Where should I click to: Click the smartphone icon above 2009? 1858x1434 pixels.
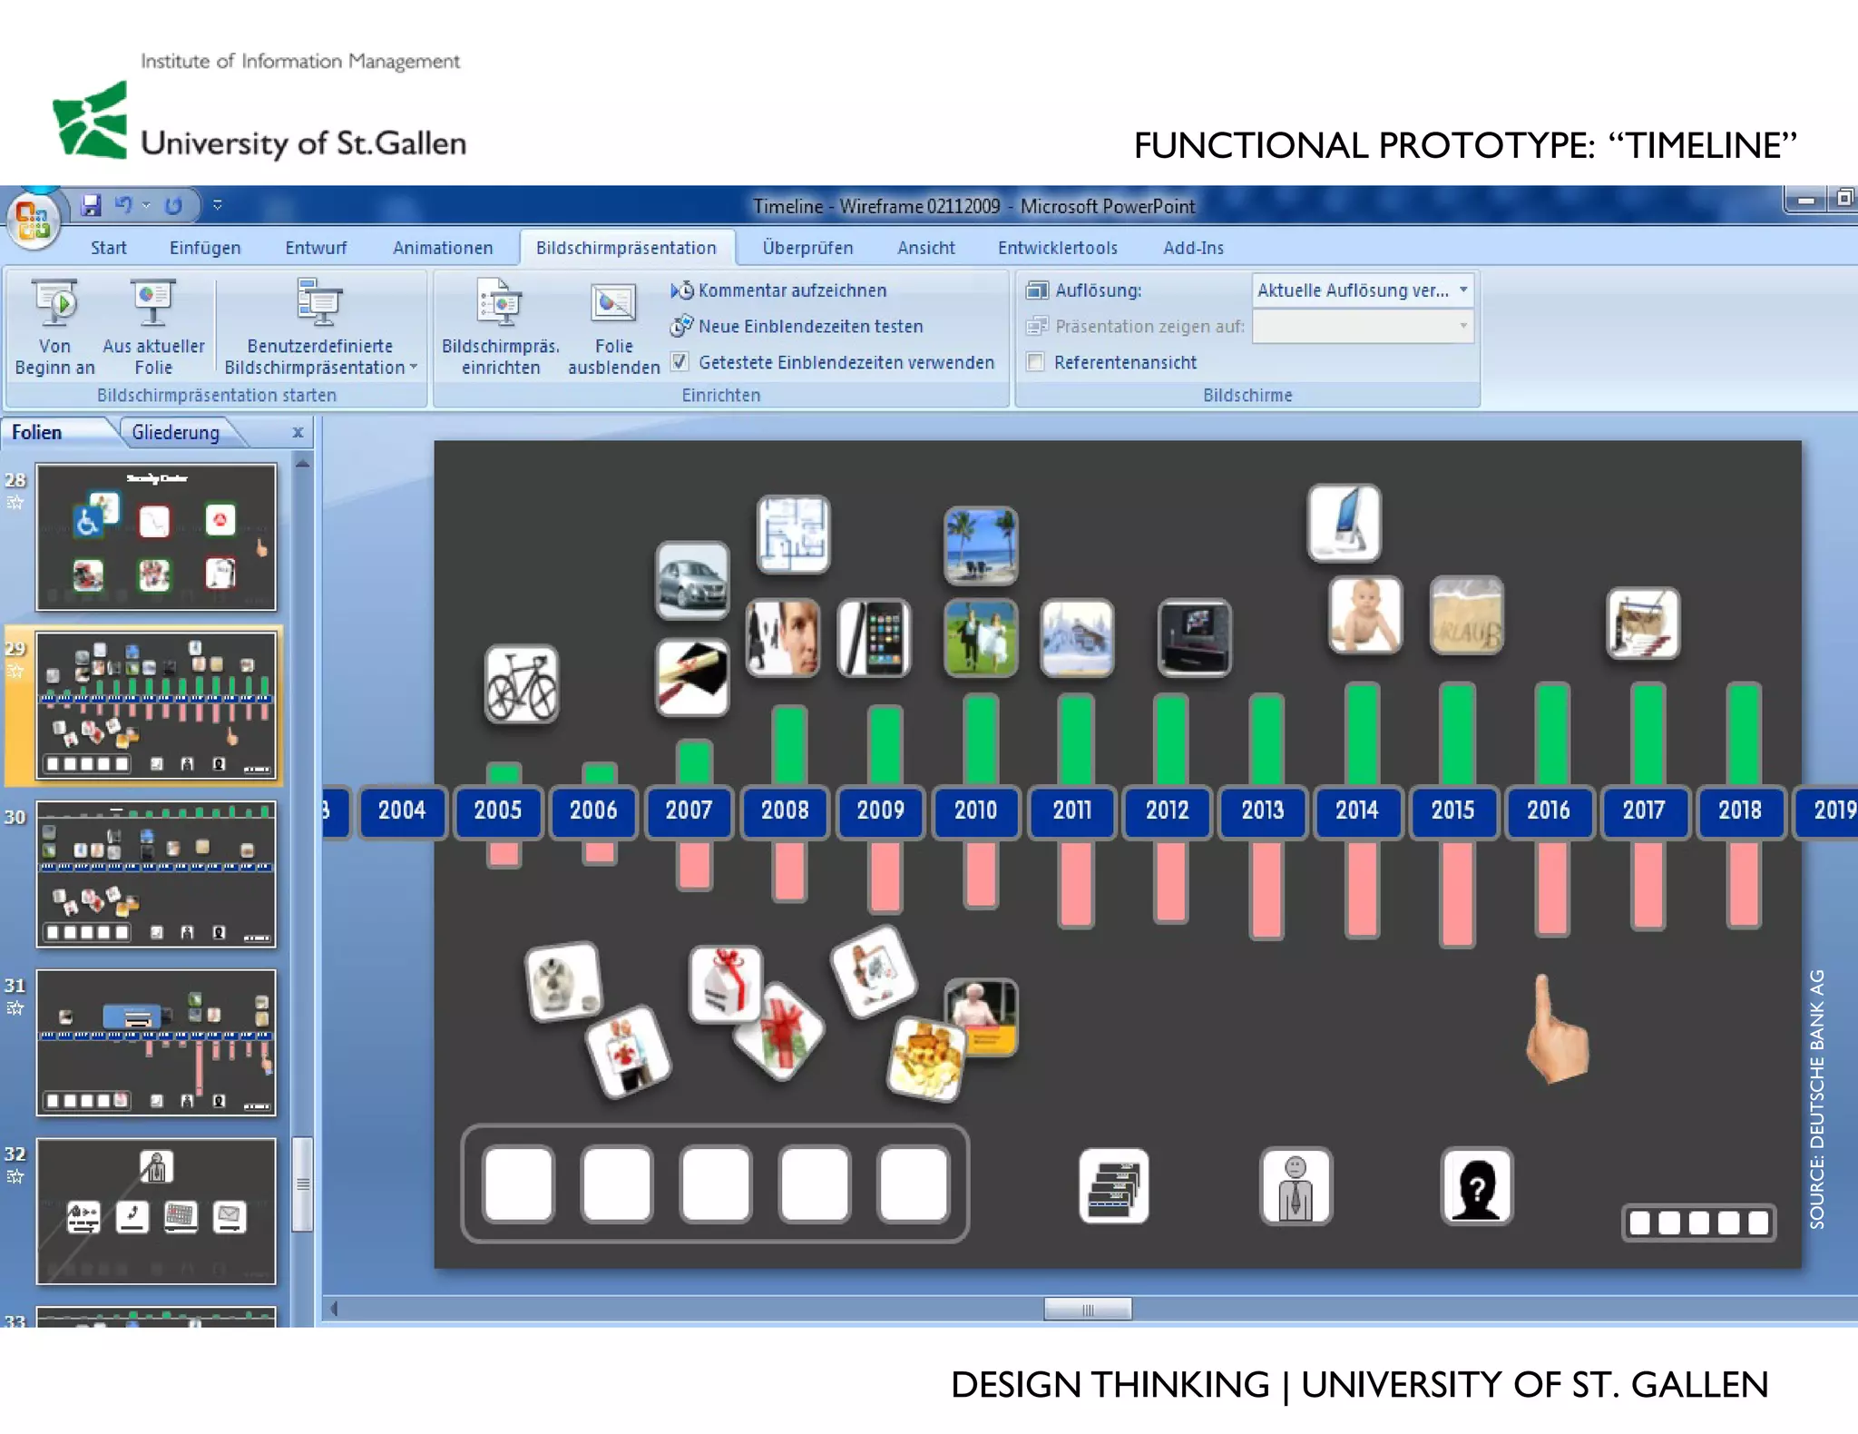tap(874, 638)
